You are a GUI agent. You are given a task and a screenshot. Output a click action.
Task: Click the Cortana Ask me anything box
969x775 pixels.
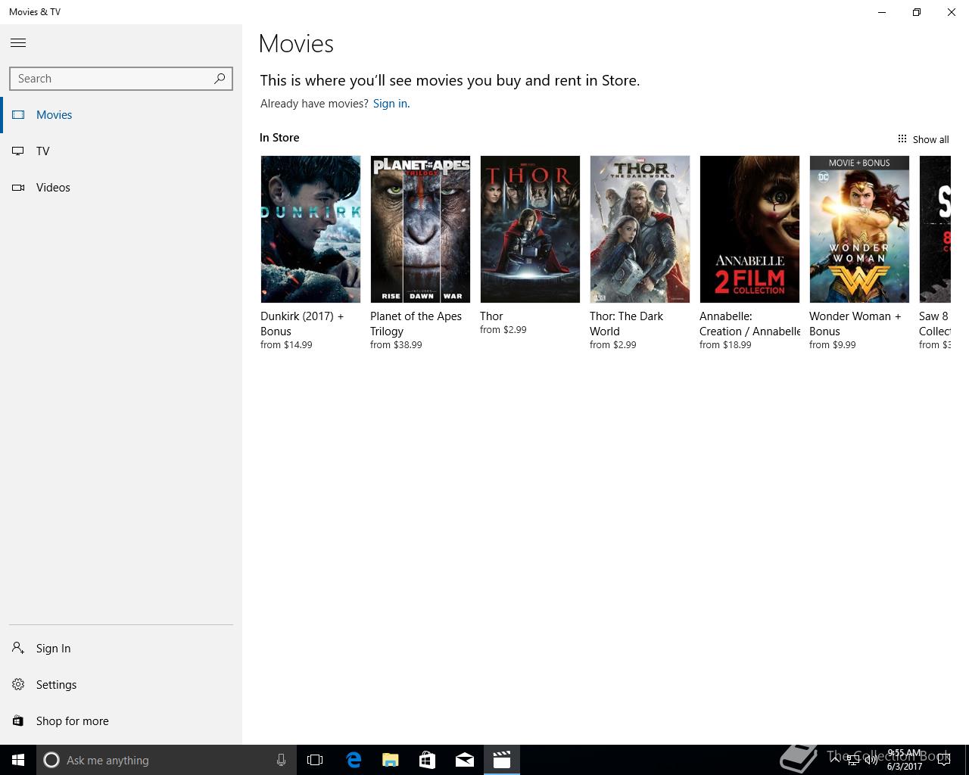166,760
